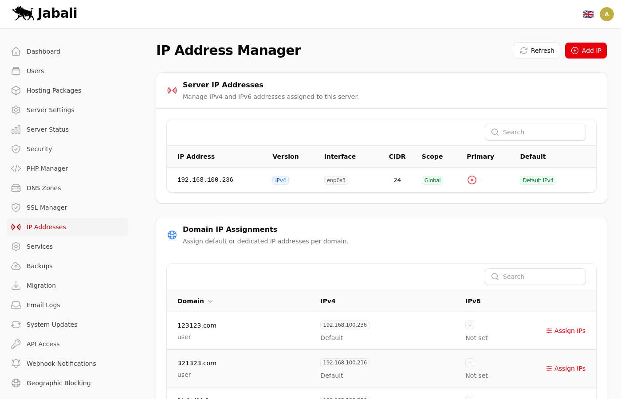Open the language flag selector

tap(588, 14)
